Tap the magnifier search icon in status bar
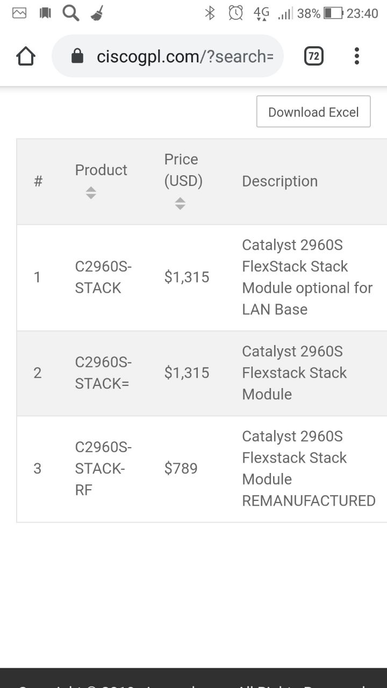The width and height of the screenshot is (387, 688). [x=70, y=13]
